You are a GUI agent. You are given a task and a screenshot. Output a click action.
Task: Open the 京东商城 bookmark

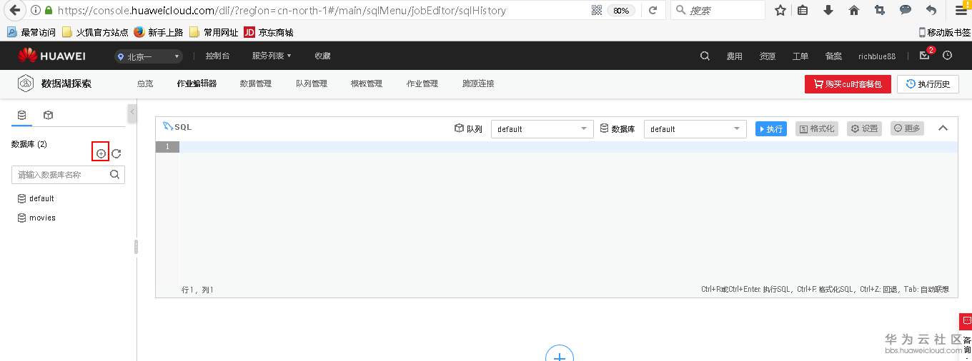(x=268, y=32)
